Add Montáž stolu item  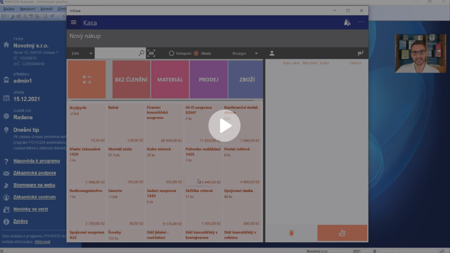tap(126, 165)
